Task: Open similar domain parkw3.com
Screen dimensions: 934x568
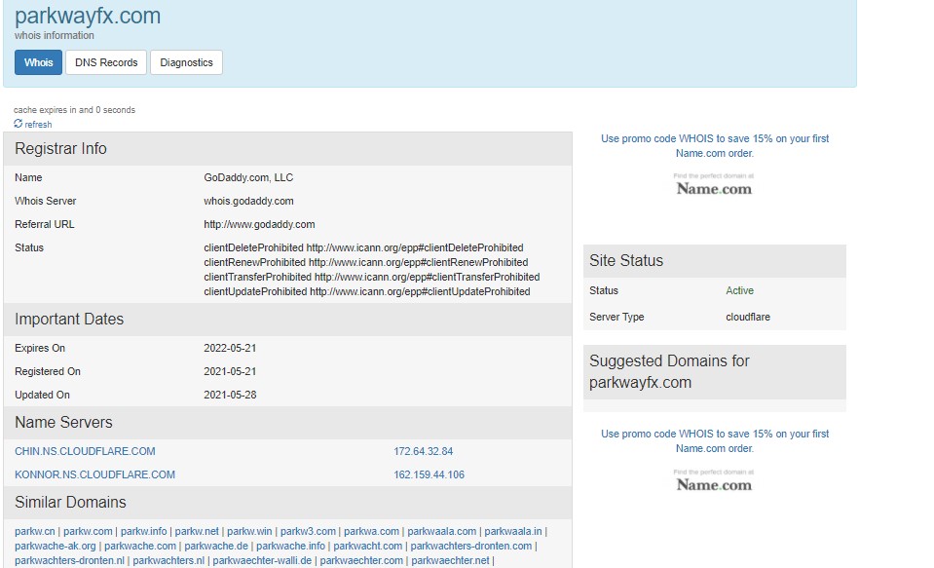Action: (308, 531)
